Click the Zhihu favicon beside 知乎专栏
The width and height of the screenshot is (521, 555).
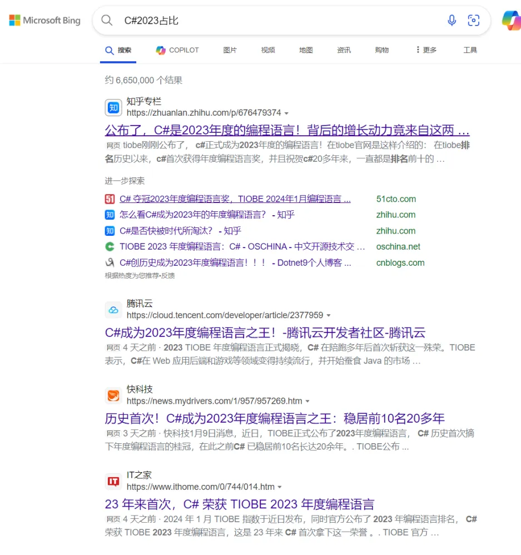(113, 107)
